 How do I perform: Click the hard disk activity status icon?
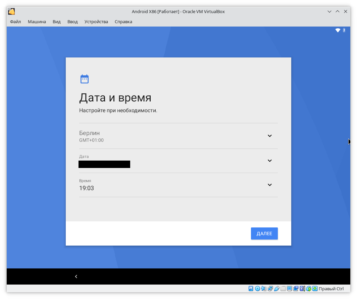(x=251, y=289)
